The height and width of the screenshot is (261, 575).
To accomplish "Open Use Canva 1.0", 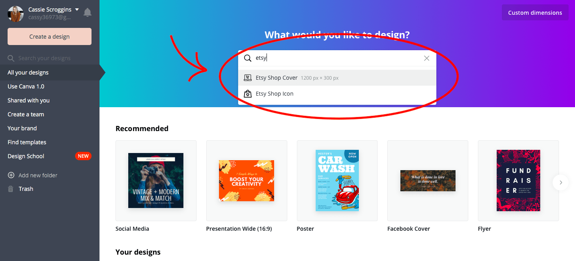I will [x=26, y=86].
